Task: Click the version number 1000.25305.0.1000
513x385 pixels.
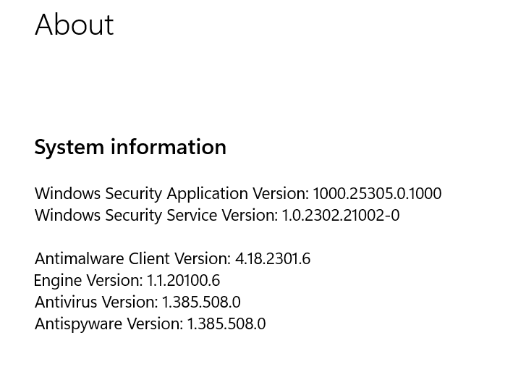Action: (377, 194)
